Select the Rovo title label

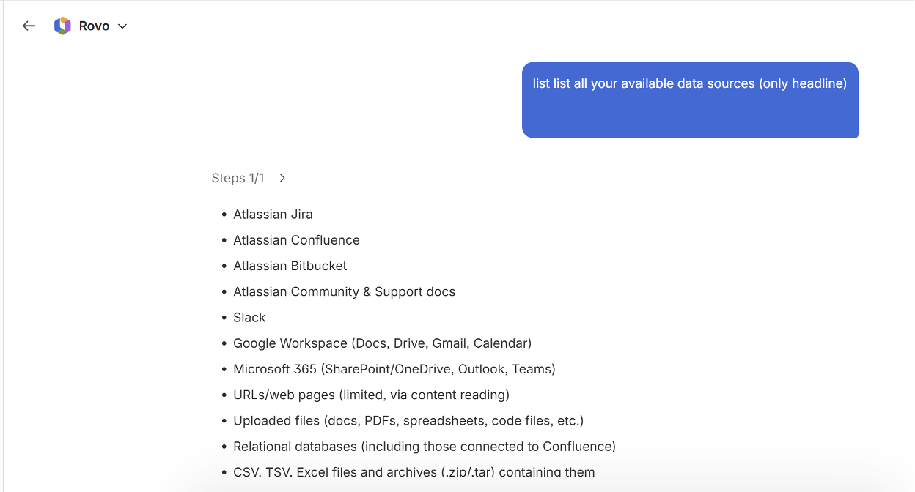pyautogui.click(x=94, y=26)
